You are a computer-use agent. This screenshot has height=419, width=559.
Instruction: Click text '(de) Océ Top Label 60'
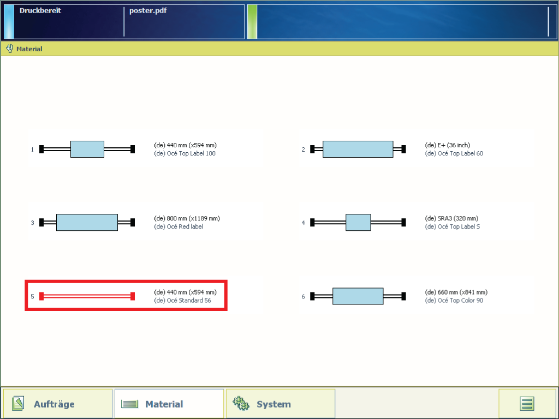(x=454, y=153)
